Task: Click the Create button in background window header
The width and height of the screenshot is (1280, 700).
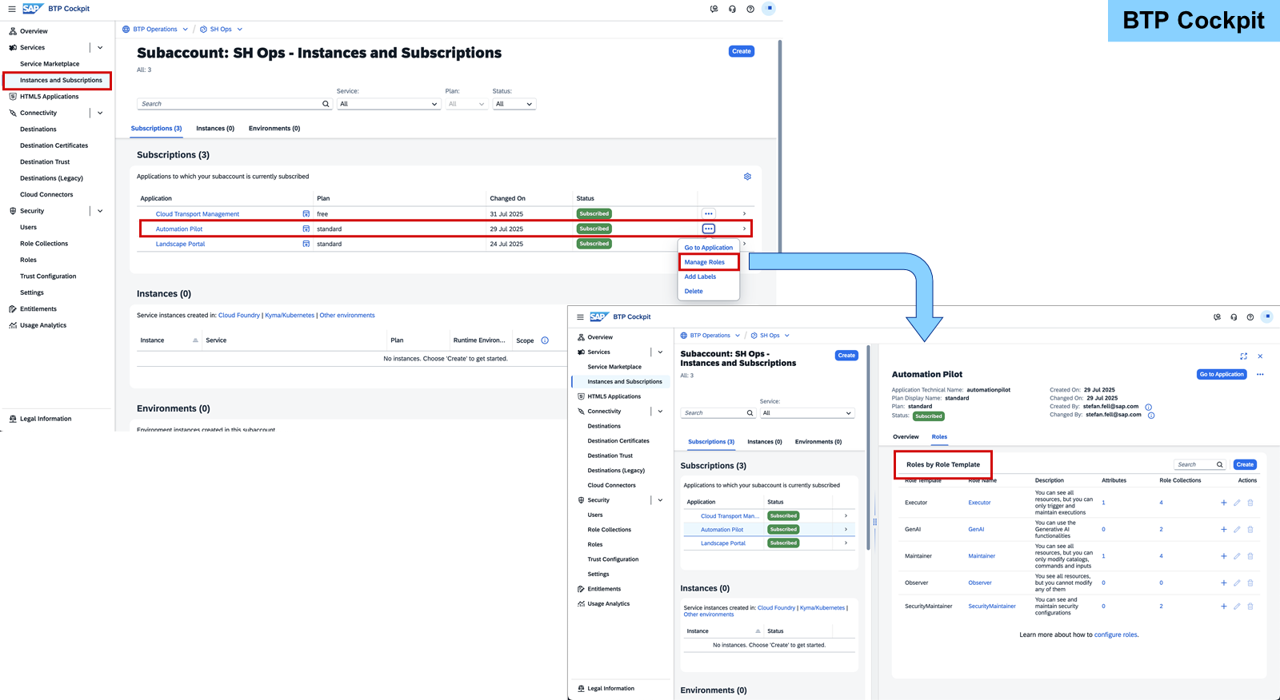Action: point(742,51)
